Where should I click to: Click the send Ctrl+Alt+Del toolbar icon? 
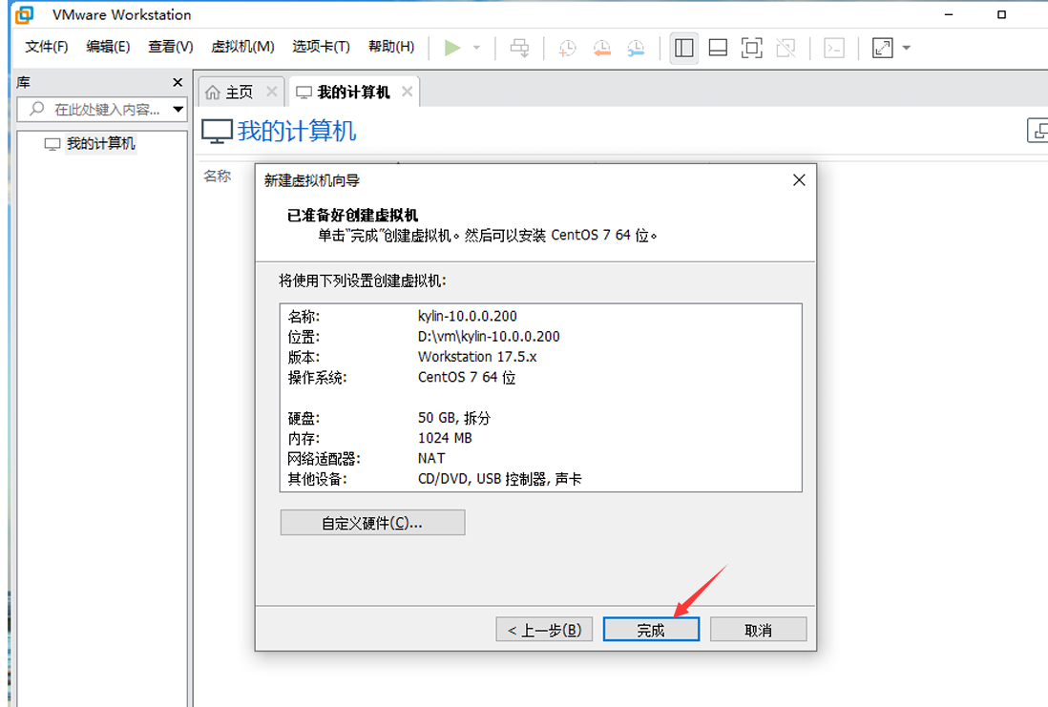click(x=519, y=48)
